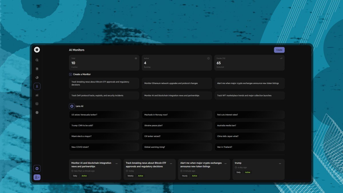
Task: Open the dollar coin sidebar icon
Action: 37,112
